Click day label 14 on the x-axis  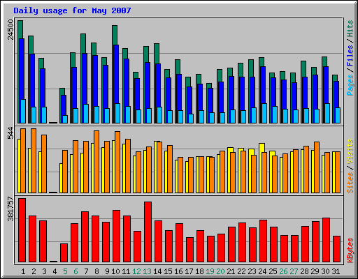point(157,271)
